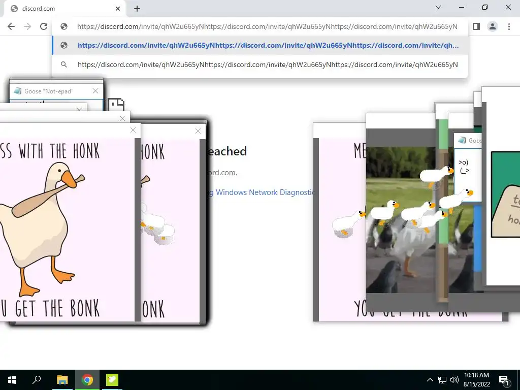The width and height of the screenshot is (520, 390).
Task: Toggle the Chrome side panel icon
Action: tap(476, 26)
